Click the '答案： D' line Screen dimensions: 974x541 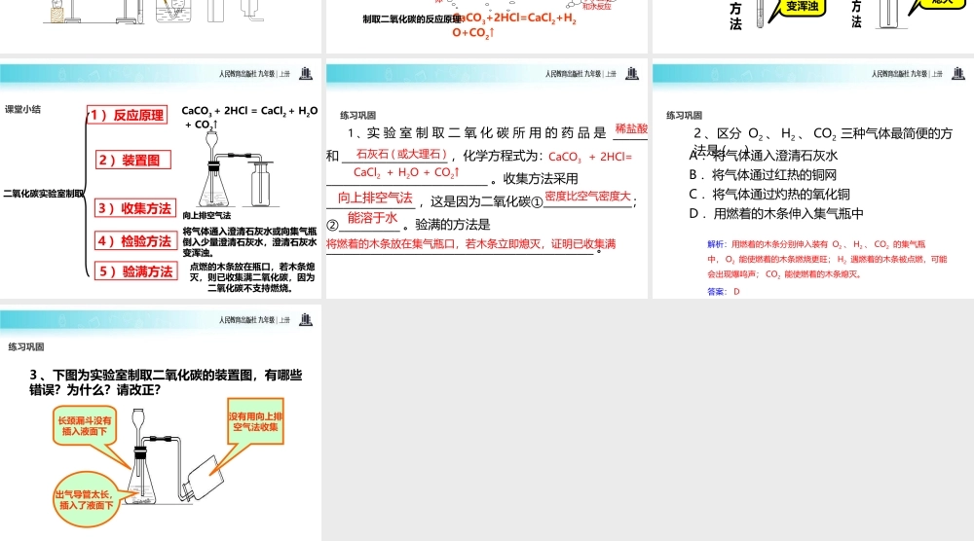point(724,291)
